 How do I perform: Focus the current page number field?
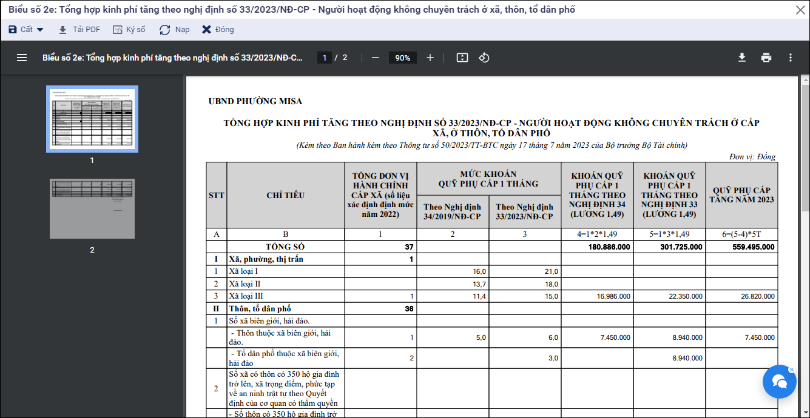(325, 58)
